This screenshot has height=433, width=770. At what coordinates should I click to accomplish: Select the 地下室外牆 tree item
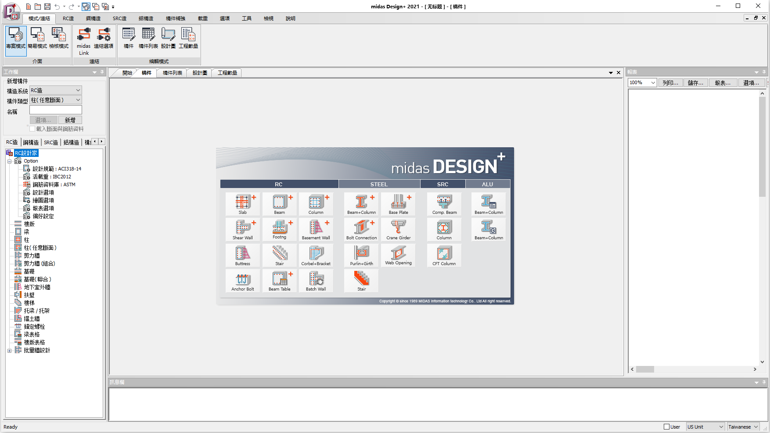(x=37, y=287)
